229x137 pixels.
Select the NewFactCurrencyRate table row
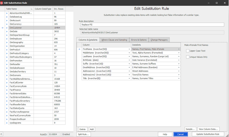(37, 116)
